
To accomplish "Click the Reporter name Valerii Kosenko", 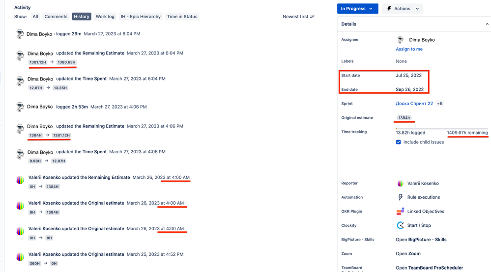I will coord(423,183).
